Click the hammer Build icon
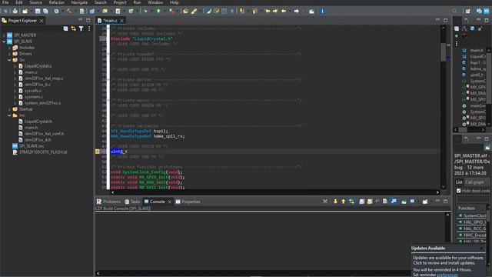This screenshot has height=277, width=492. (69, 11)
